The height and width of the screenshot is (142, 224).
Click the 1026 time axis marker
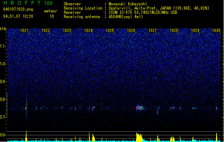point(131,30)
